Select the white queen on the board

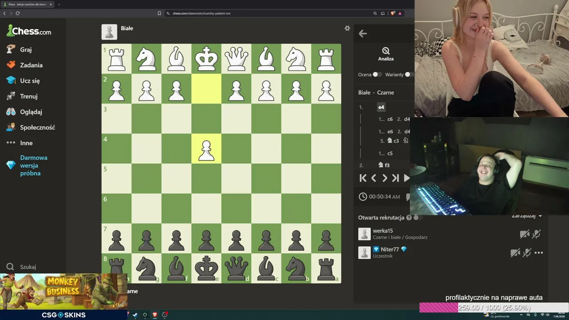pos(236,59)
